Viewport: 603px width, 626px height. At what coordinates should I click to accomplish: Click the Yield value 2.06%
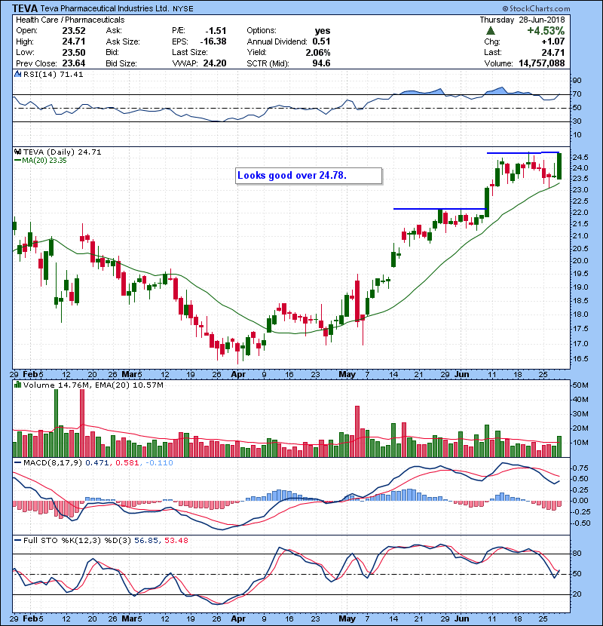coord(318,52)
